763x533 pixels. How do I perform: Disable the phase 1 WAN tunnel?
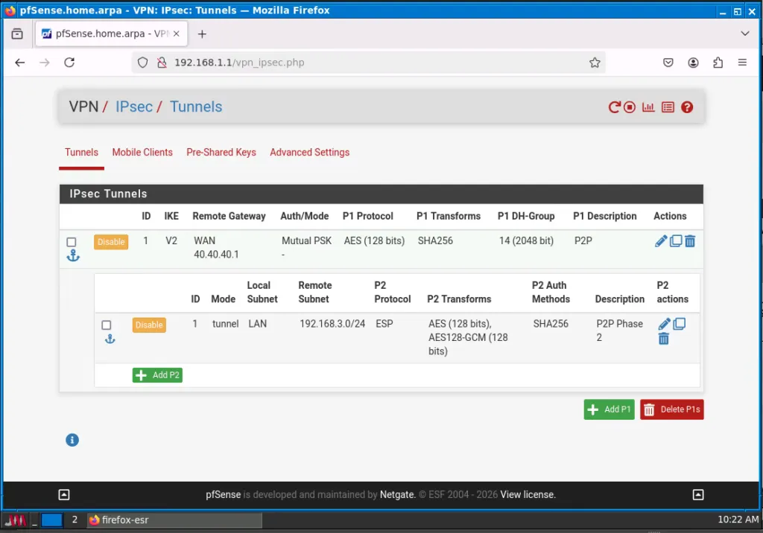click(x=111, y=242)
